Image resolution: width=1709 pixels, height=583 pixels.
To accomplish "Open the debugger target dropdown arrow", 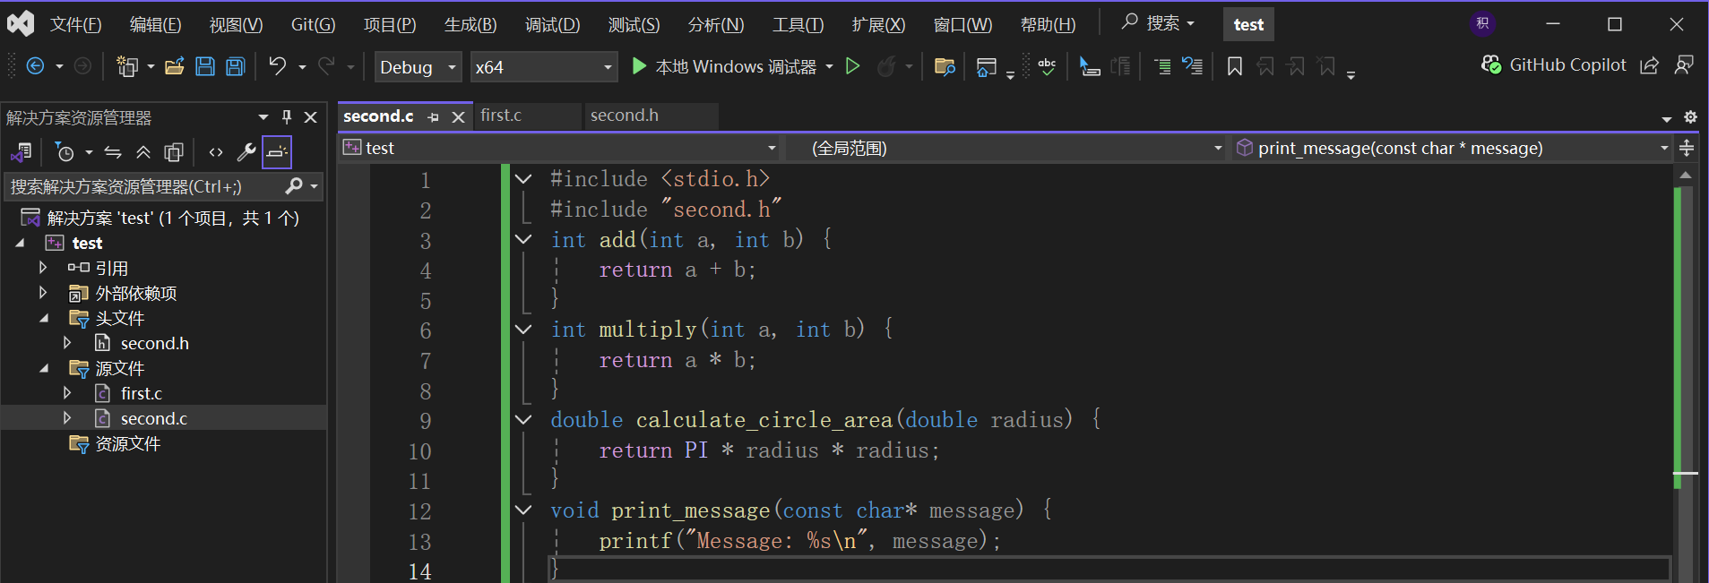I will 829,66.
